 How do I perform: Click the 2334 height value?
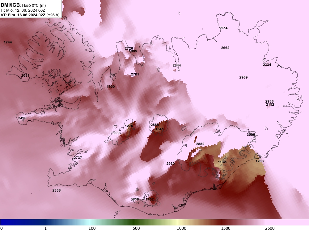tap(267, 65)
